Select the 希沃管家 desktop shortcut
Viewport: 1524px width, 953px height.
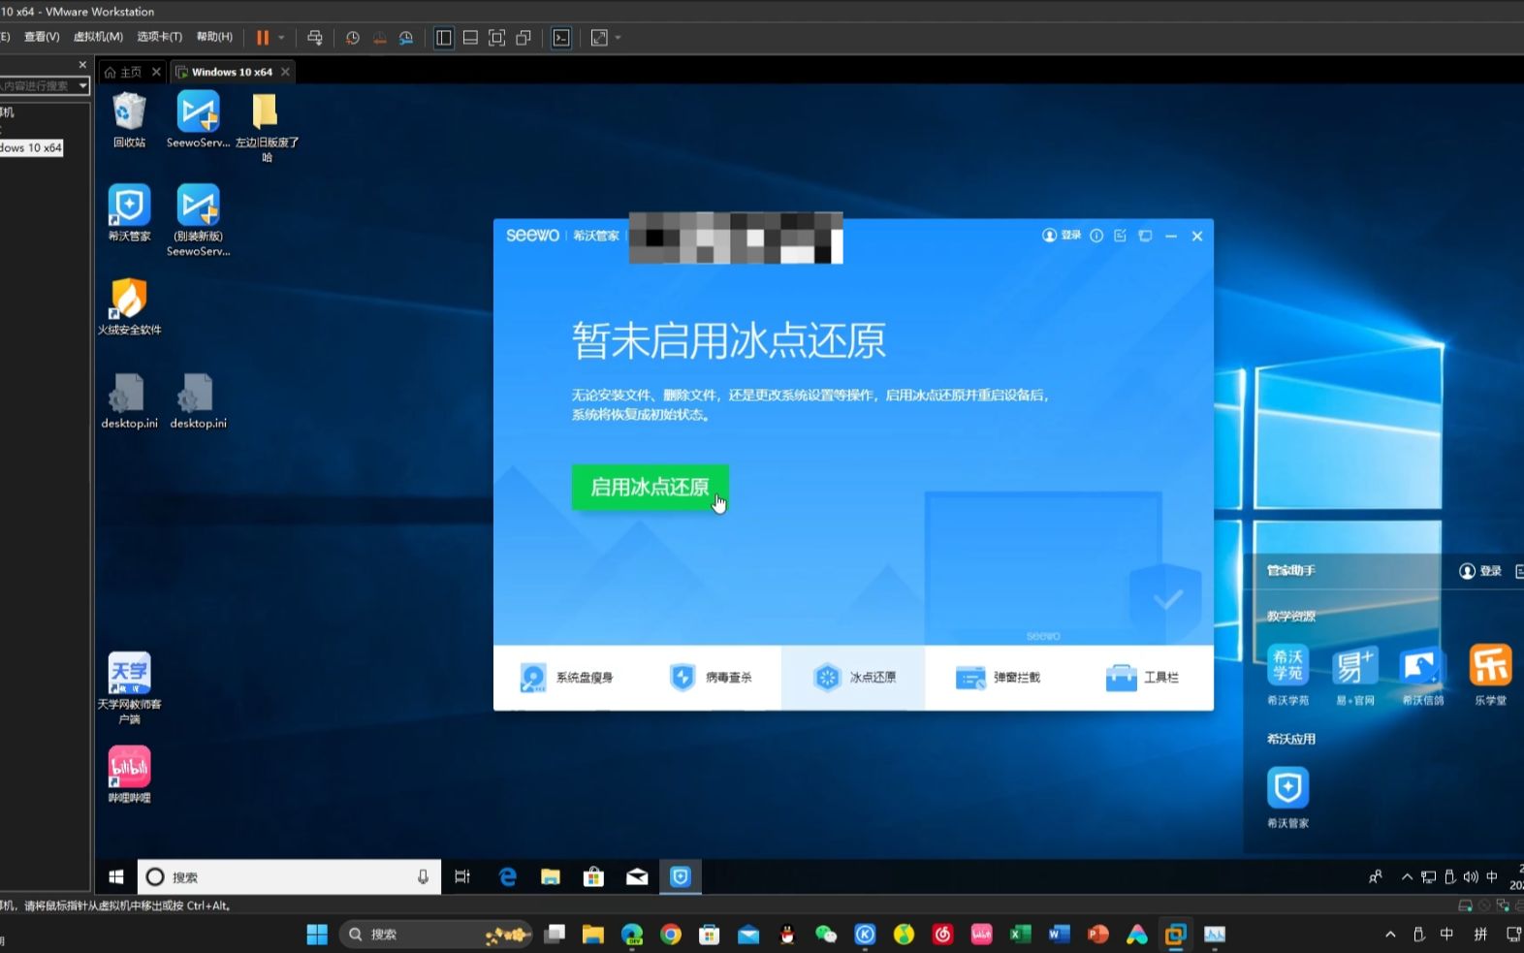(129, 213)
